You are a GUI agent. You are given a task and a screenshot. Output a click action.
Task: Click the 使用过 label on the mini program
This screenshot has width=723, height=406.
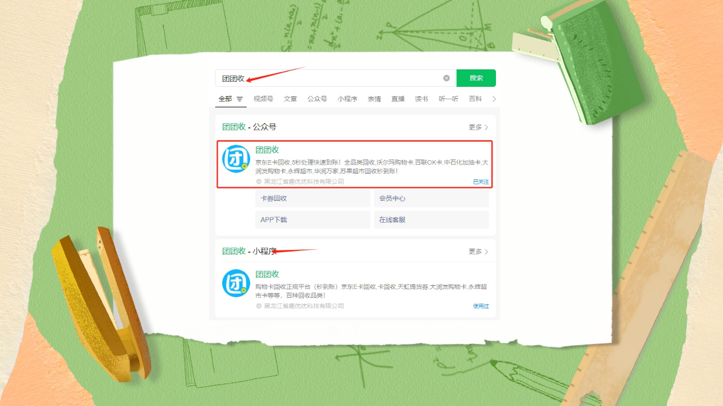point(481,306)
